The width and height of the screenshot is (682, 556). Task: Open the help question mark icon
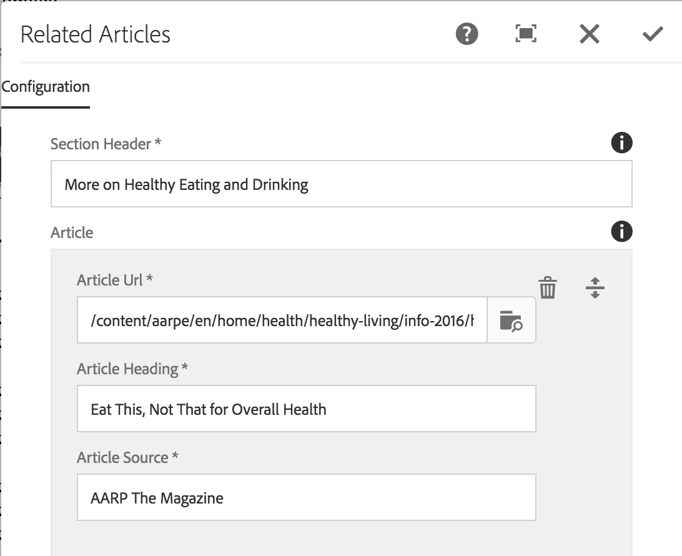pos(467,34)
